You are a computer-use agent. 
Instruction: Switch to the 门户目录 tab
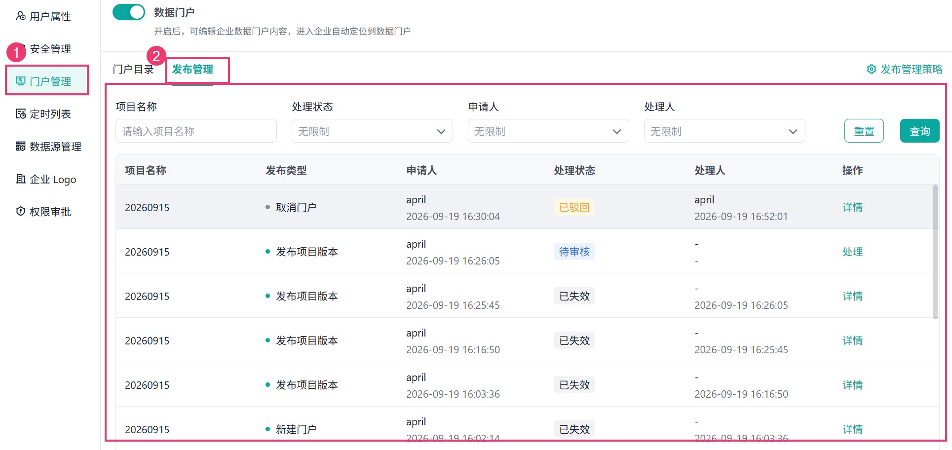[133, 70]
